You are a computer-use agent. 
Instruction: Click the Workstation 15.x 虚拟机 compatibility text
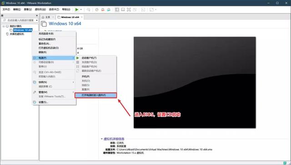130,153
